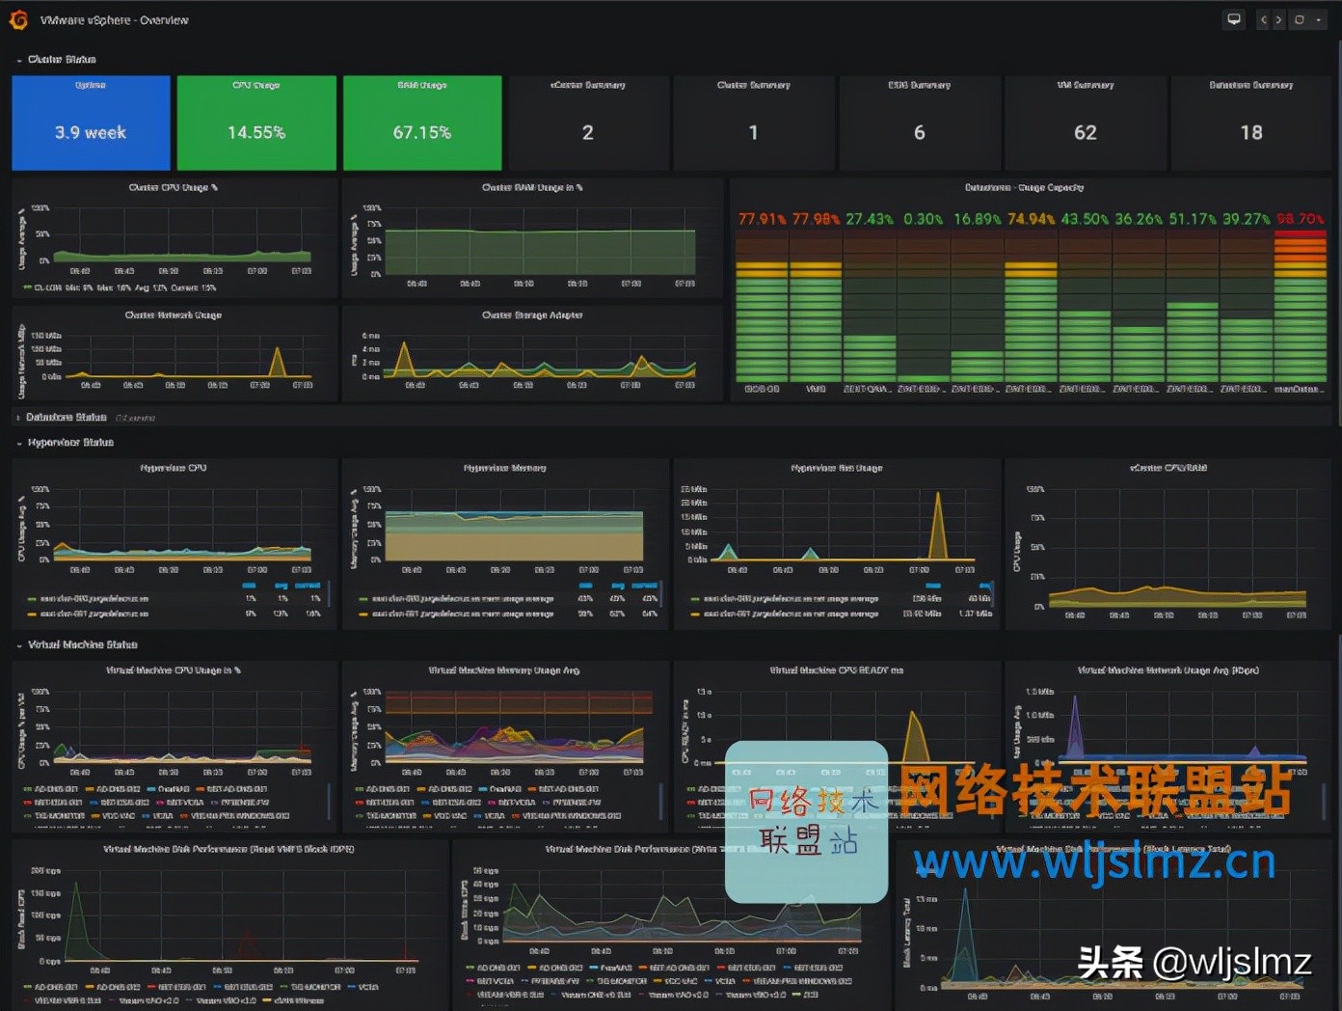
Task: Click green series swatch in Hypervisor Memory legend
Action: click(x=365, y=599)
